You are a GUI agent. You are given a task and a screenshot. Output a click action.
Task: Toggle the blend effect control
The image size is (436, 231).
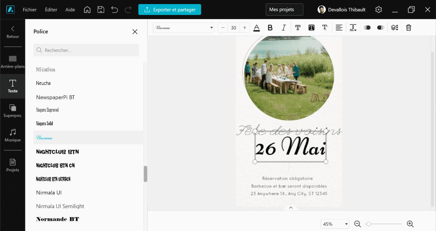[381, 28]
